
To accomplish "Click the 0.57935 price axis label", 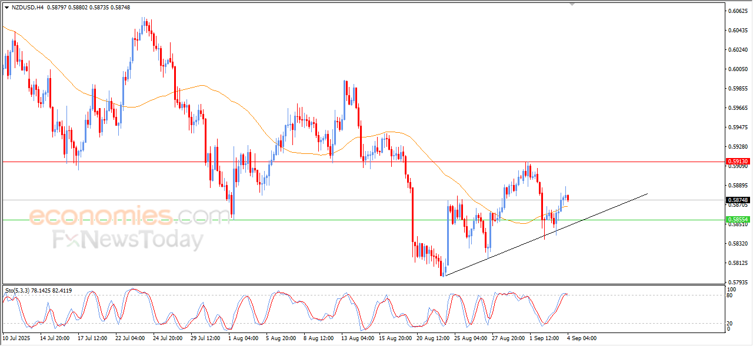I will pyautogui.click(x=739, y=283).
